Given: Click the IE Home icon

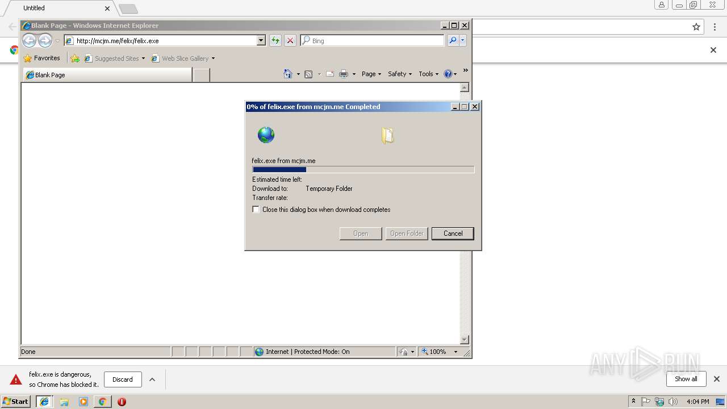Looking at the screenshot, I should (288, 74).
